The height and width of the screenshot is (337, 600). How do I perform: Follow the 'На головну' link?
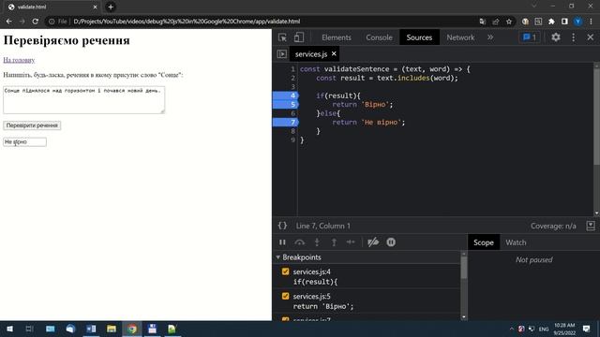point(19,60)
